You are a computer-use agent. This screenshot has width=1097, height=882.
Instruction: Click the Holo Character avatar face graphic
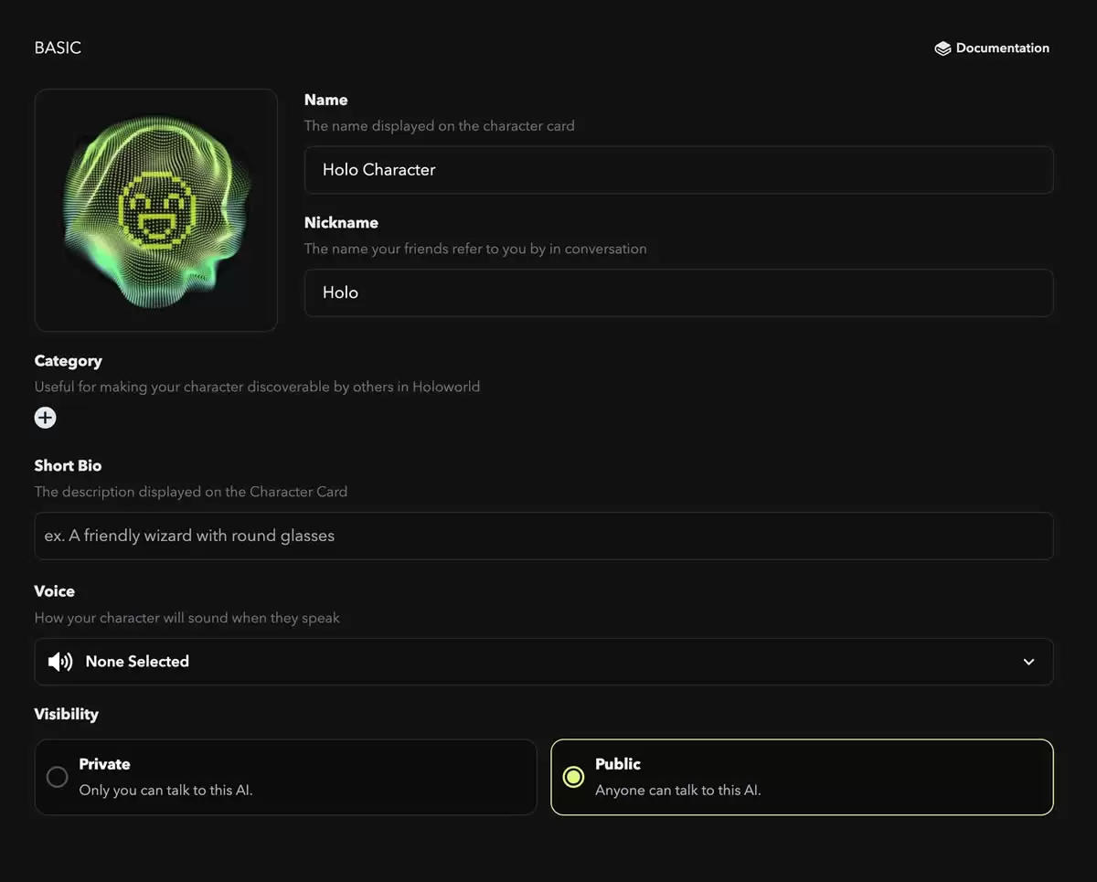tap(155, 209)
